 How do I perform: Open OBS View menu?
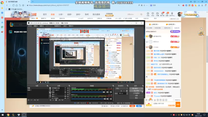coord(42,26)
